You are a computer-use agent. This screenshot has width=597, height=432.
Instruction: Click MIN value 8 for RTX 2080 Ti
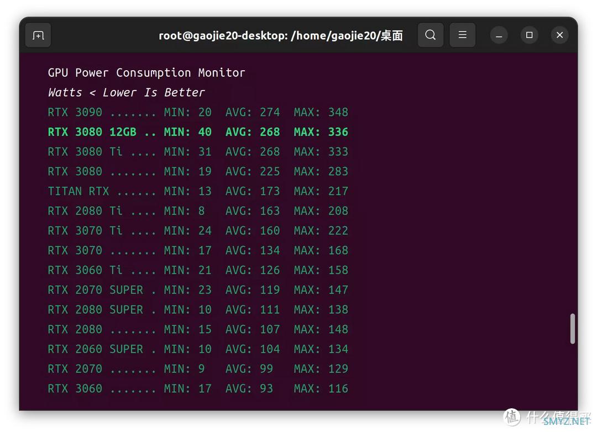tap(201, 211)
